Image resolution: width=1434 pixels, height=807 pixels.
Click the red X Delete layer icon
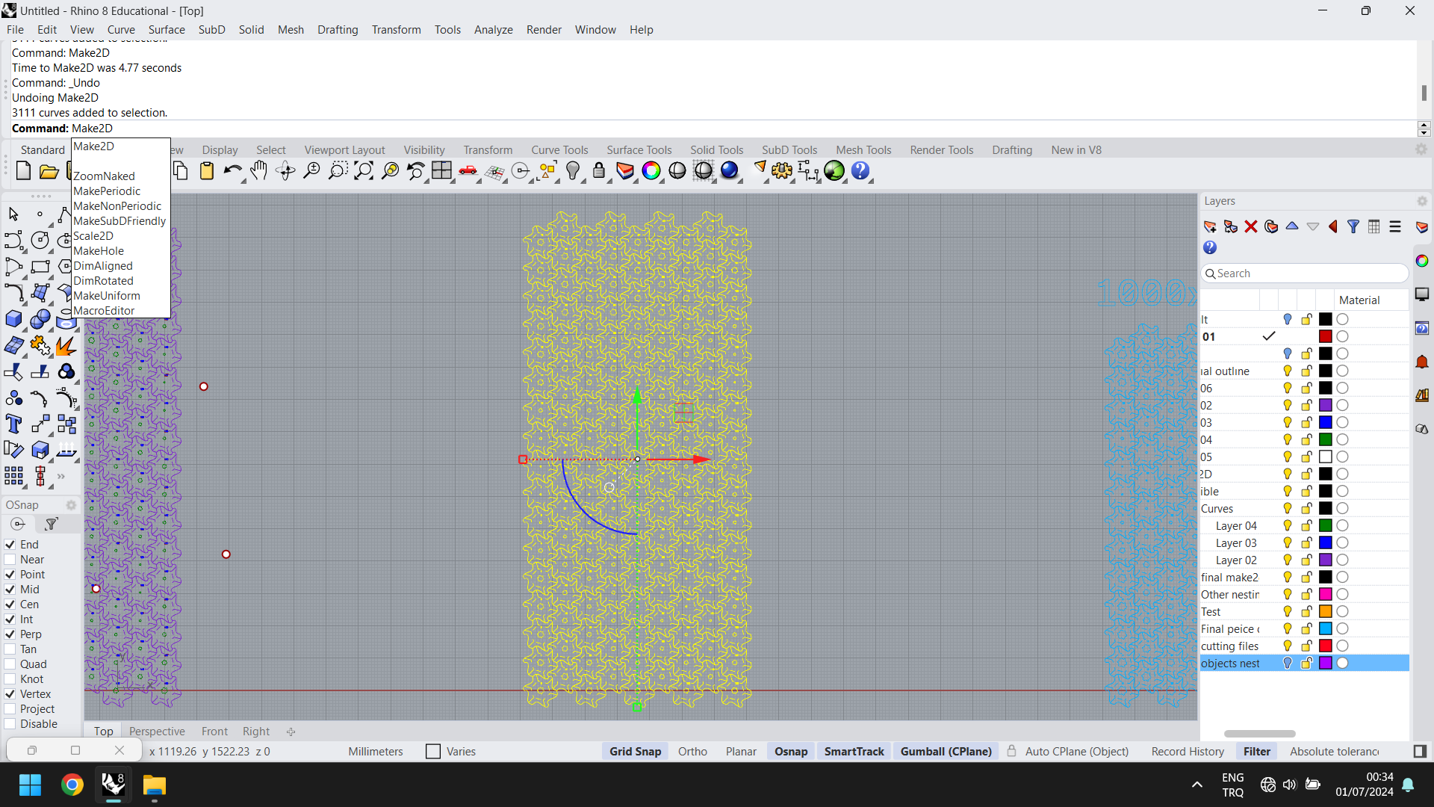point(1251,226)
